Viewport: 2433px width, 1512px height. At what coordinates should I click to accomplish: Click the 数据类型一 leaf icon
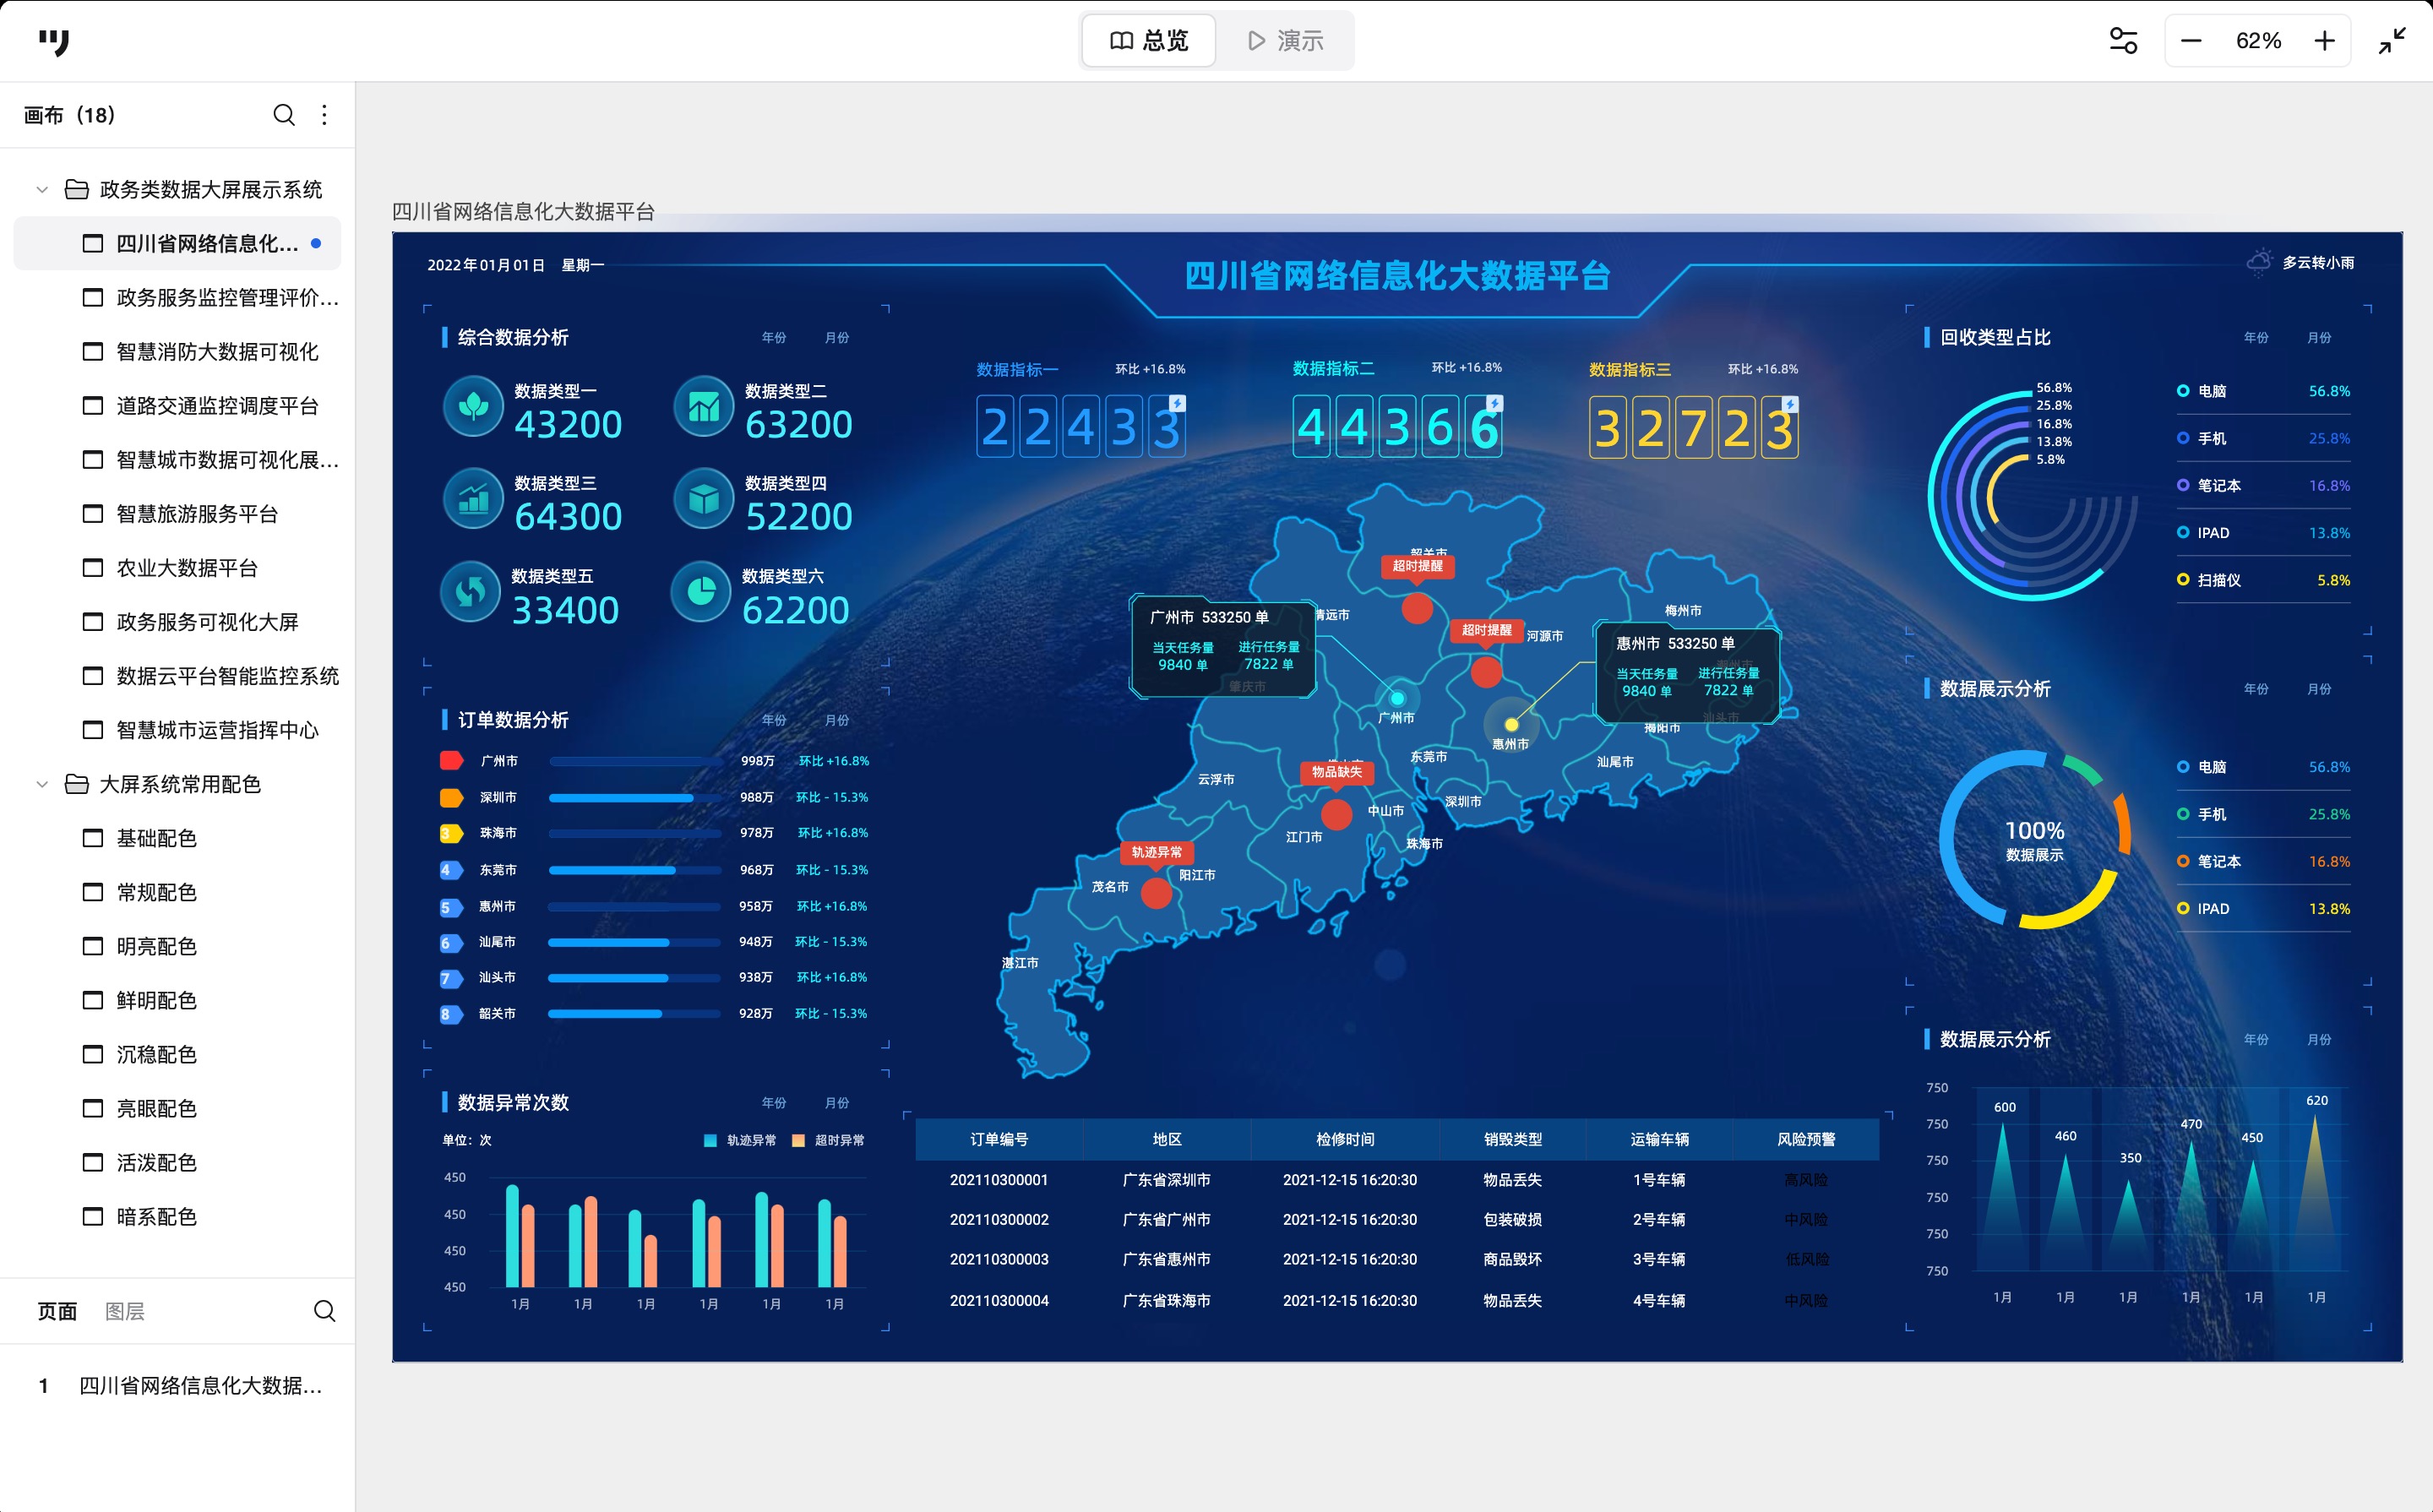pyautogui.click(x=473, y=406)
